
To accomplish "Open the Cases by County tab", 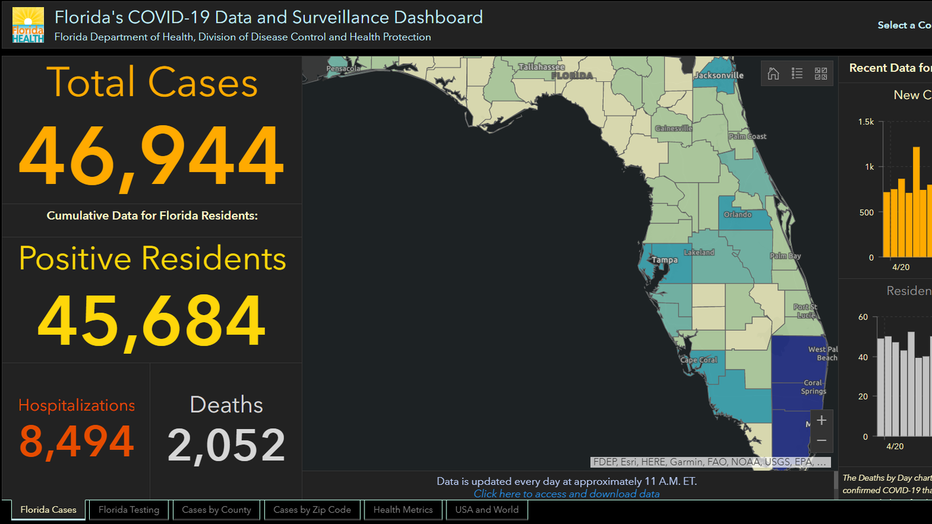I will 216,510.
